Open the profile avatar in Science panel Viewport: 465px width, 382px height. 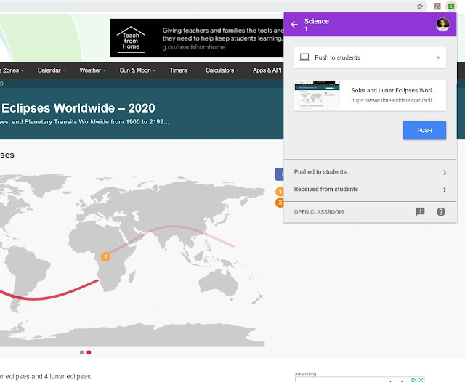(442, 24)
